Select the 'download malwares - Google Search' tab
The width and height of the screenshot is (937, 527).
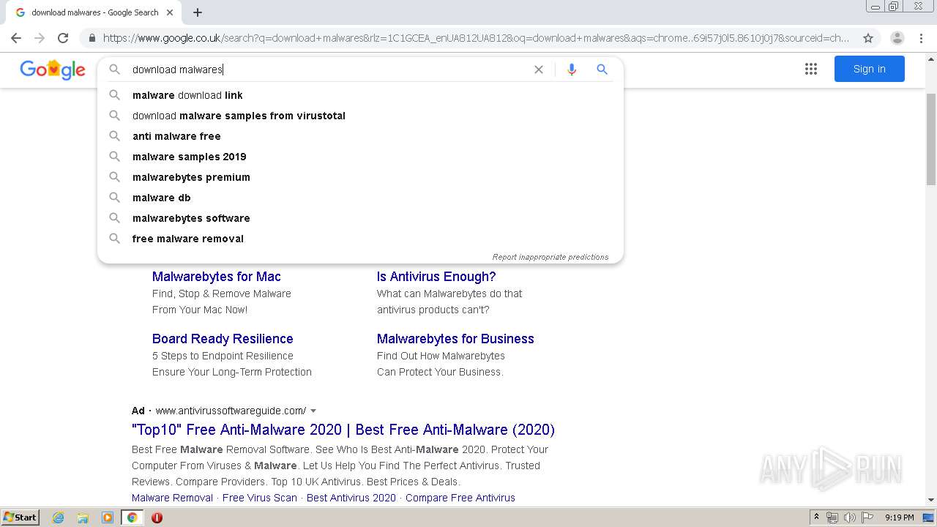94,12
